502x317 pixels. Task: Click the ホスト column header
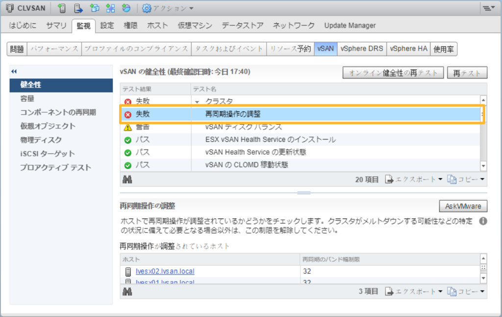point(210,259)
